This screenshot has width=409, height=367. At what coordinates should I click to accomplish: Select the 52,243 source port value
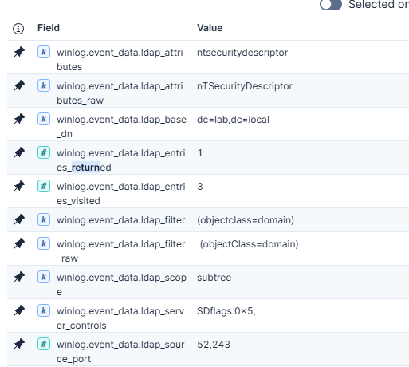[x=214, y=345]
